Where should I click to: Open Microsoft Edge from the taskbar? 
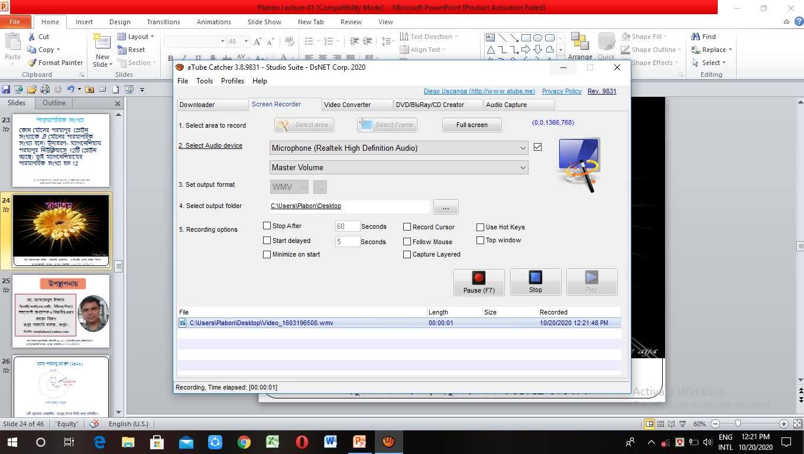(x=99, y=442)
